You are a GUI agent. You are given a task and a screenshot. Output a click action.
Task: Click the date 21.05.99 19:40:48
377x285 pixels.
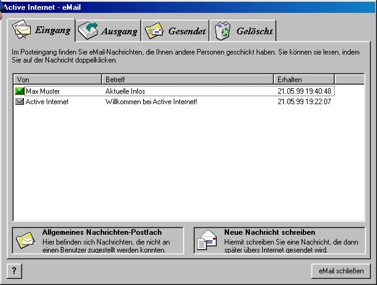305,91
